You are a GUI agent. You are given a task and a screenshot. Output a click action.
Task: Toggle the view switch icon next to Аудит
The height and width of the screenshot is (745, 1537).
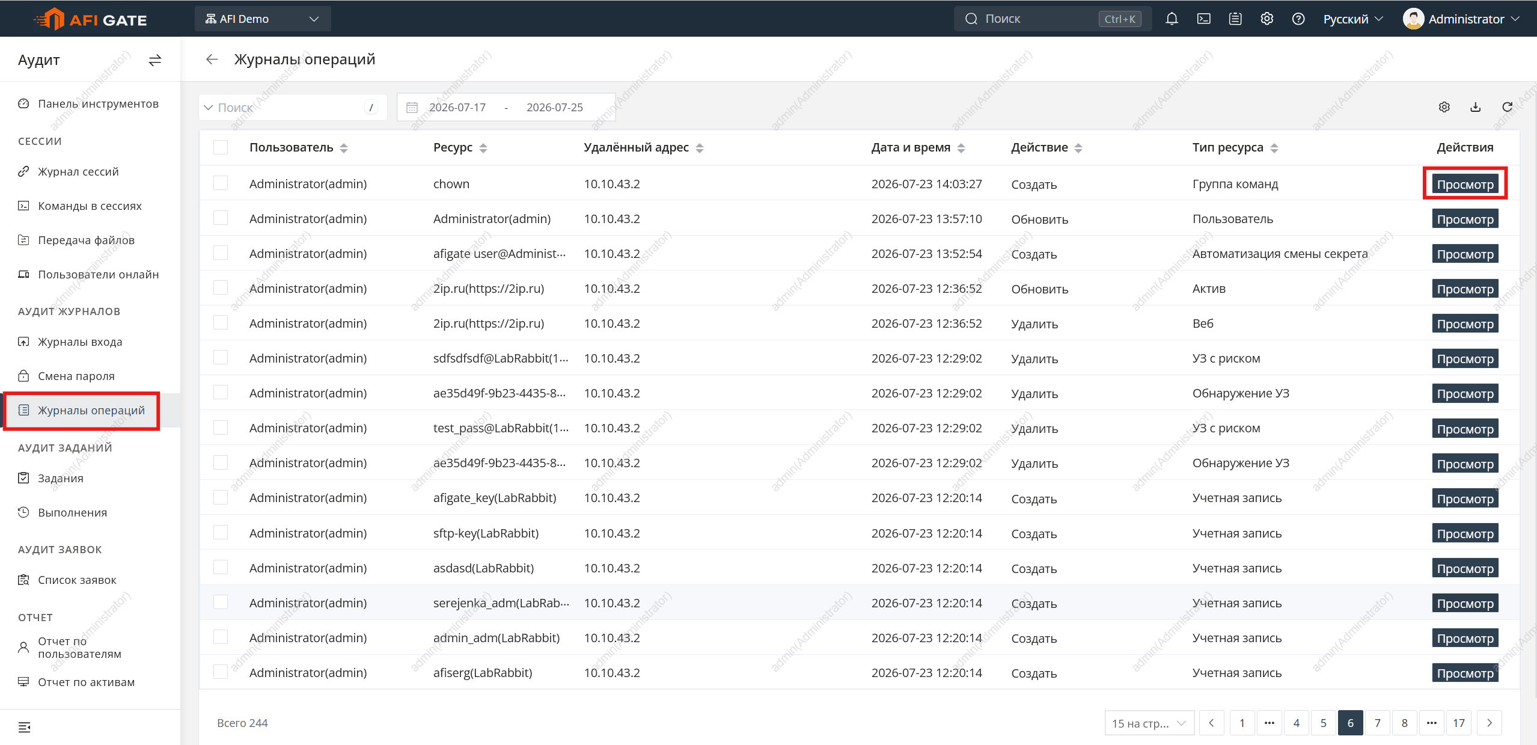pyautogui.click(x=155, y=60)
